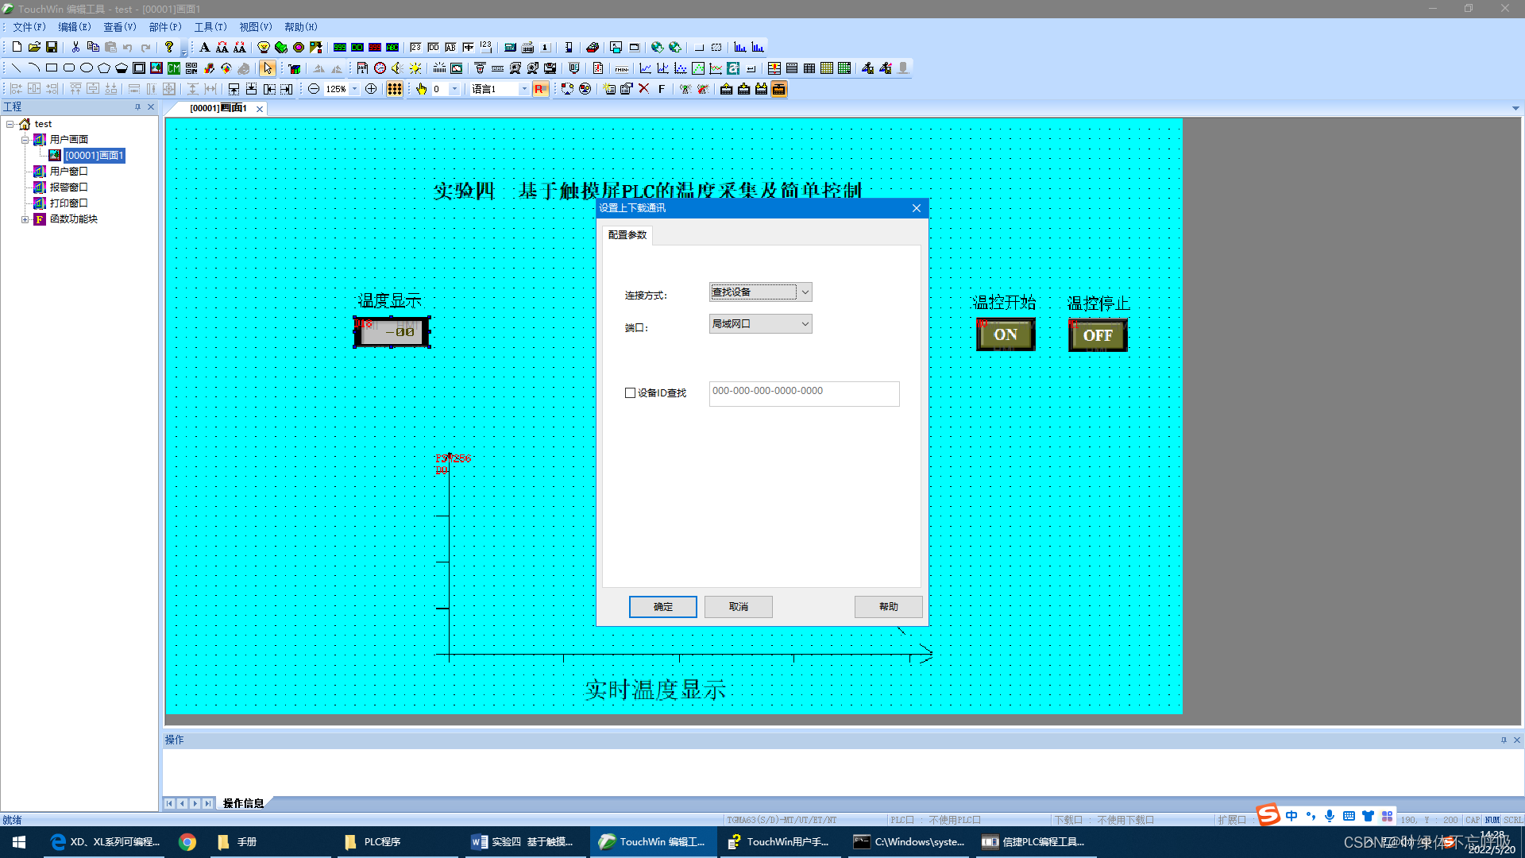Image resolution: width=1525 pixels, height=858 pixels.
Task: Open Chrome from the taskbar
Action: (x=187, y=842)
